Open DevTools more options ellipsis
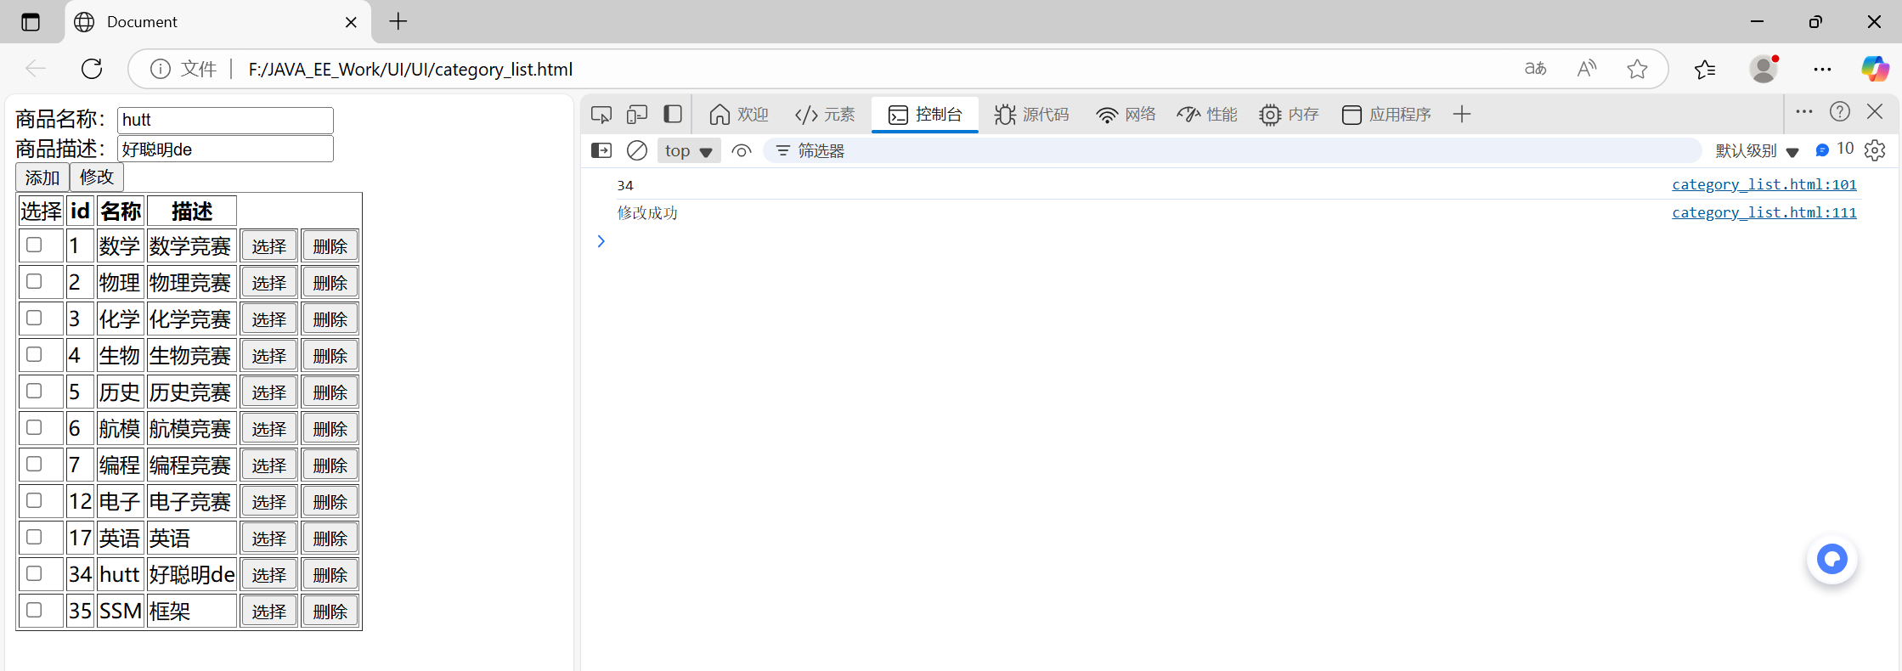Screen dimensions: 1902x671 pyautogui.click(x=1804, y=111)
